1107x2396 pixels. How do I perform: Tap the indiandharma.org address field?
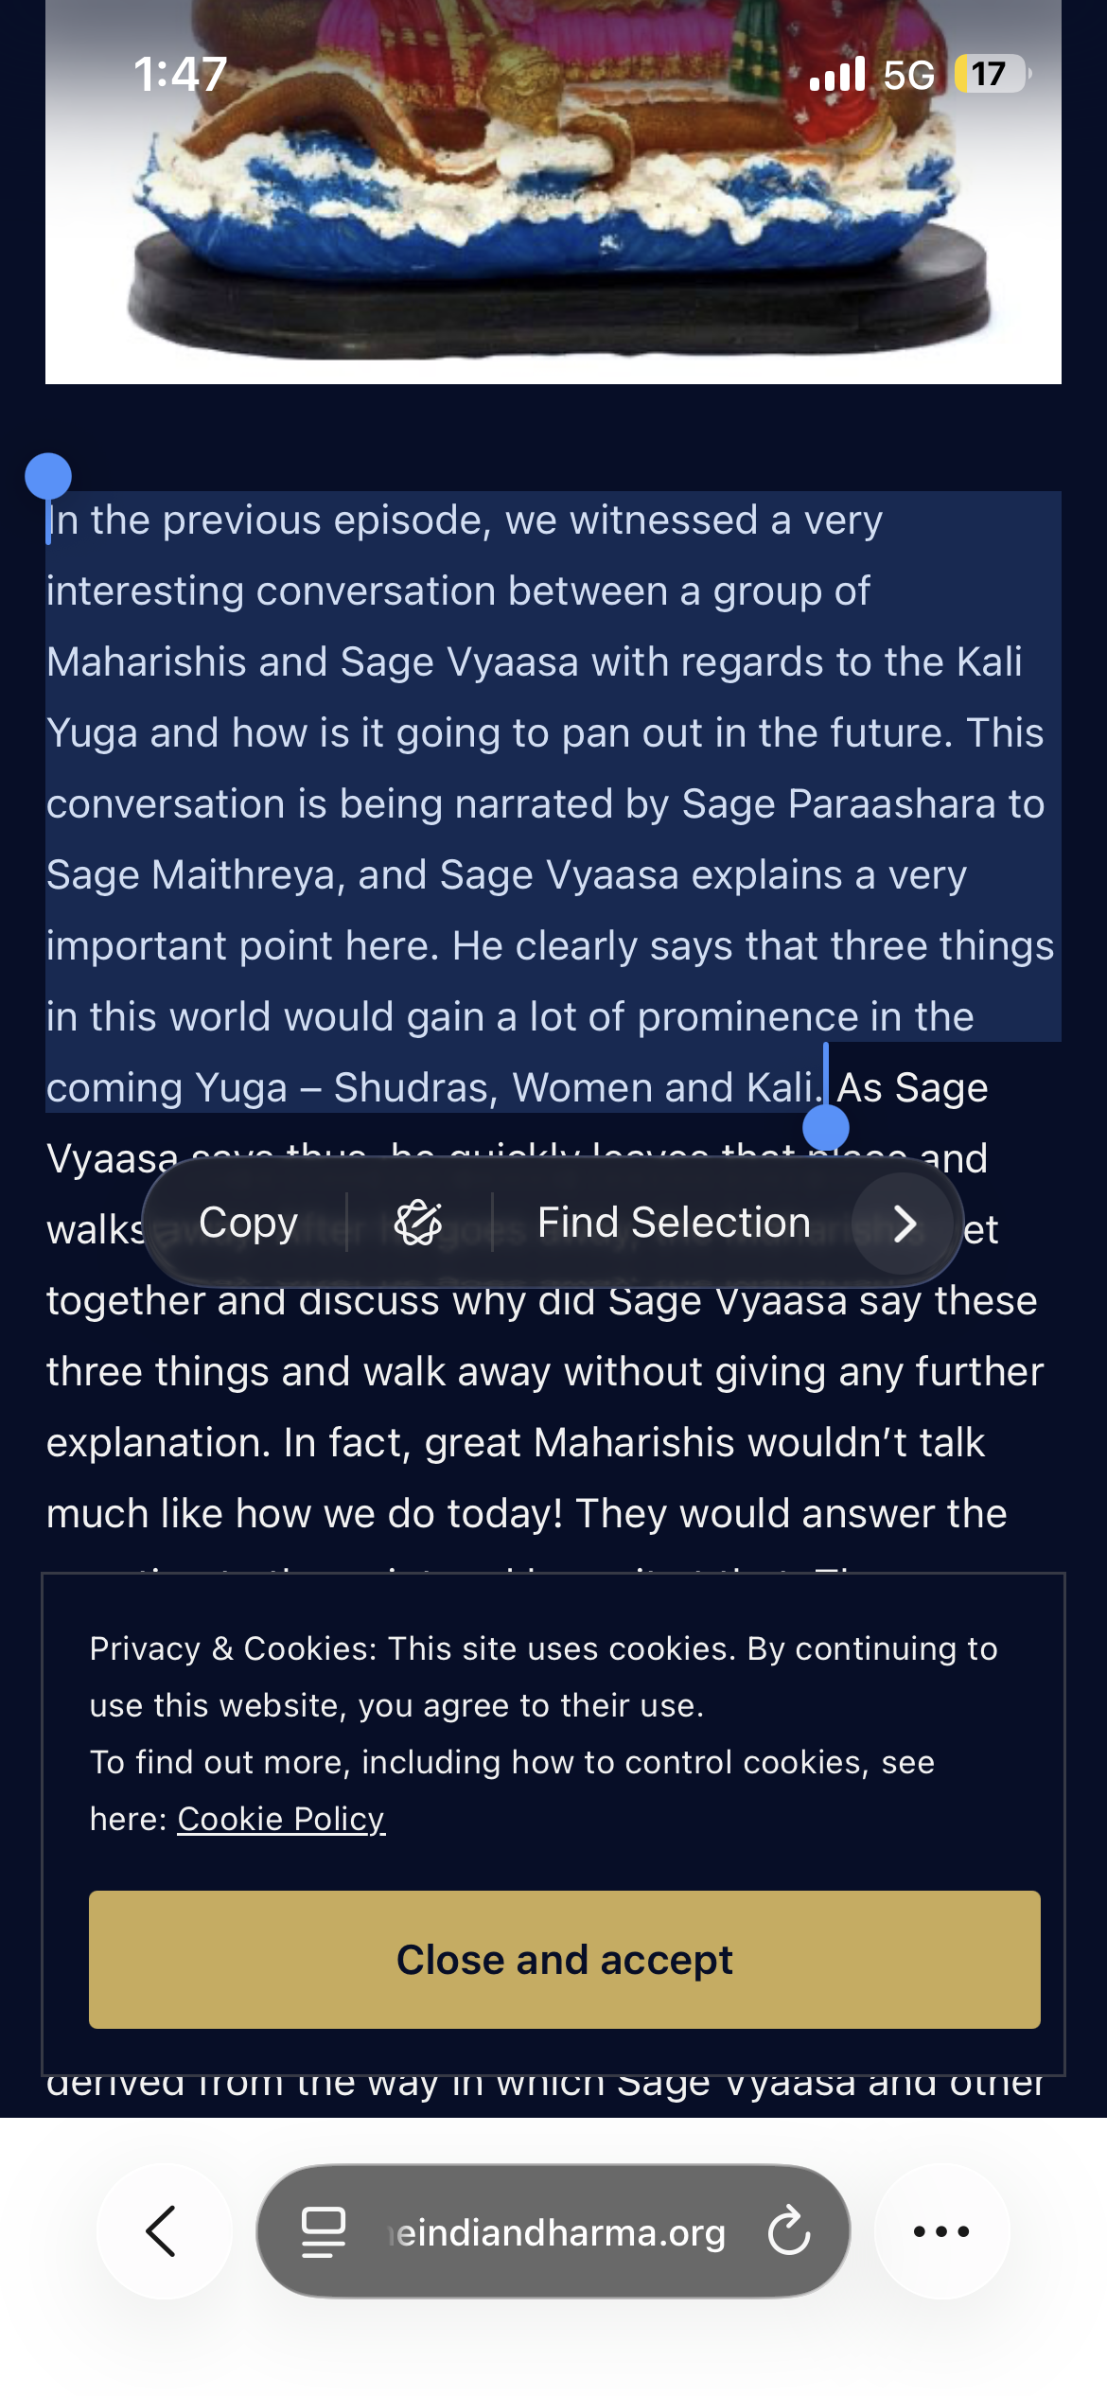click(x=558, y=2232)
